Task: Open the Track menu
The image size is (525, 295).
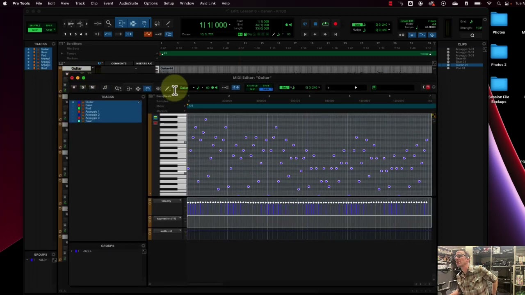Action: coord(80,3)
